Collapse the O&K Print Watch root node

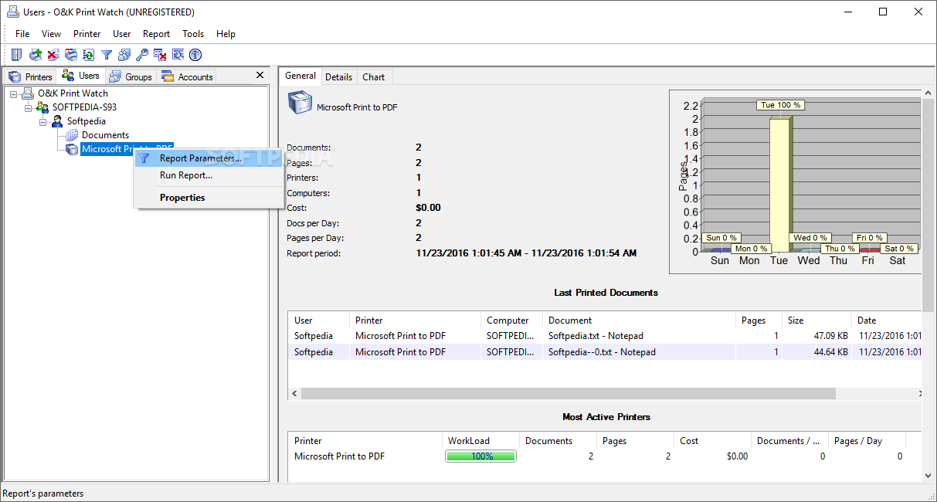(14, 93)
